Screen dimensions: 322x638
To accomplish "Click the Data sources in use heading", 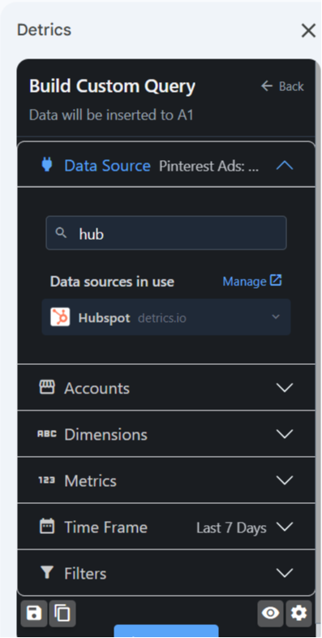I will (112, 281).
